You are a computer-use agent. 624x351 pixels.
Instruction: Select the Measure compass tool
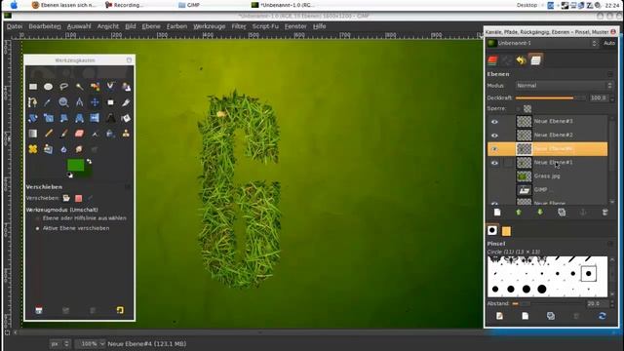(79, 102)
